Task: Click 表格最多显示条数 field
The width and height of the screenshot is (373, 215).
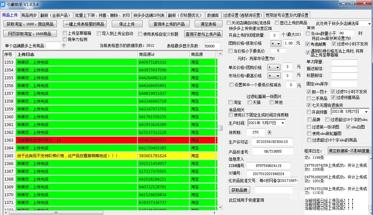Action: [212, 46]
